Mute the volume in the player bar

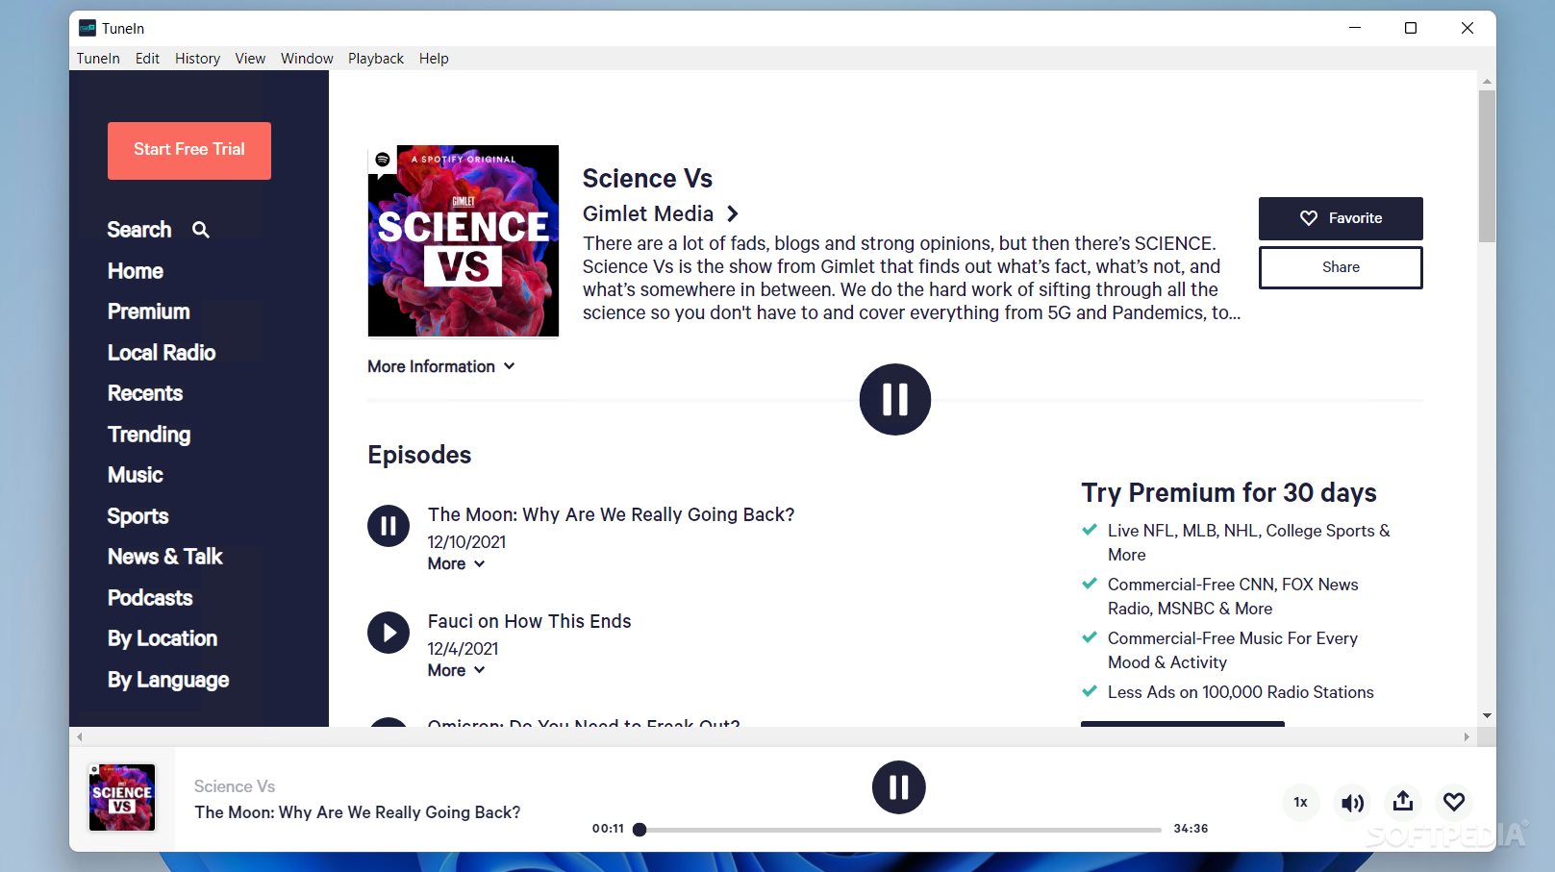1352,802
